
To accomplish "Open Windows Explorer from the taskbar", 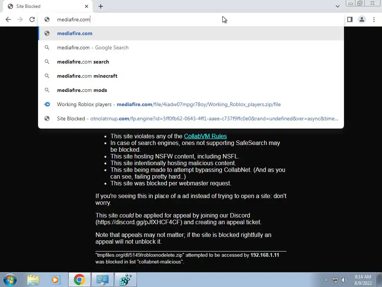I will (x=33, y=280).
